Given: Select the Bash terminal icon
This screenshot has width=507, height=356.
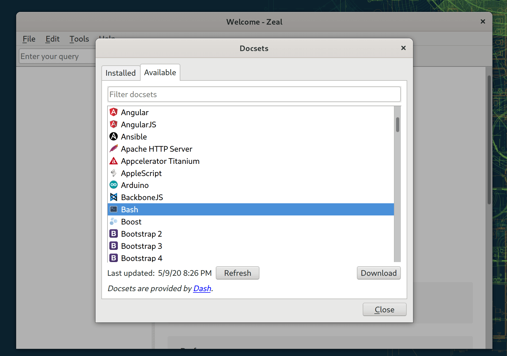Looking at the screenshot, I should click(x=114, y=209).
